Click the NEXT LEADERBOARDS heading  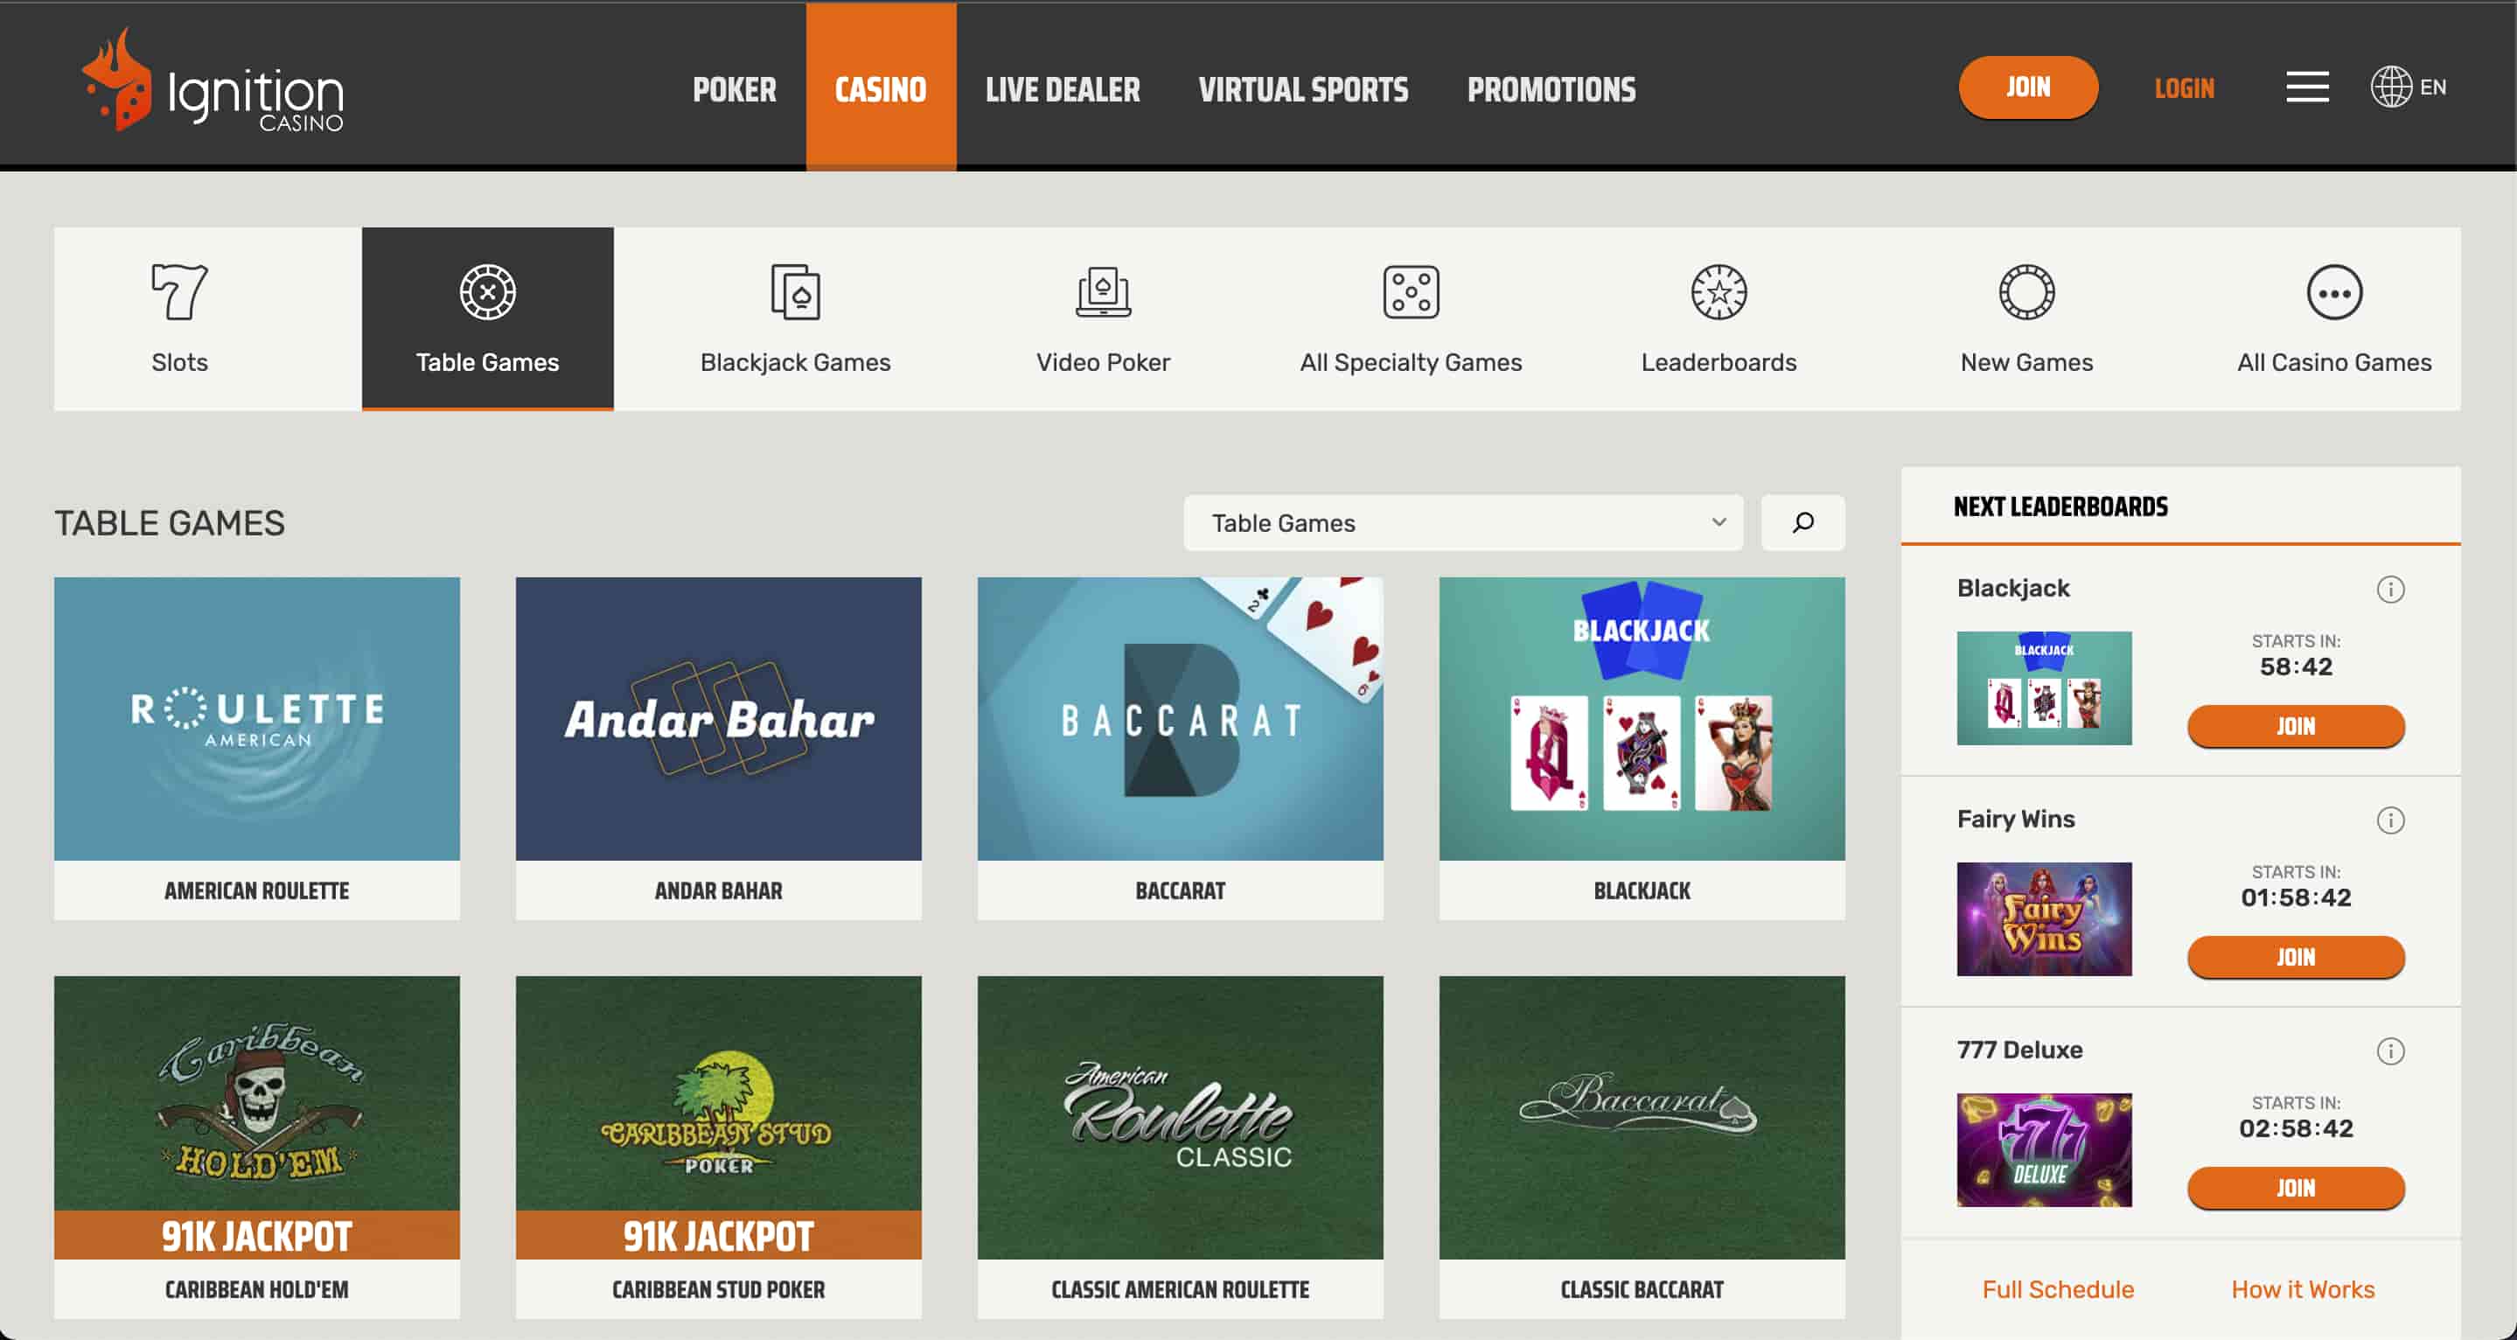pyautogui.click(x=2060, y=506)
